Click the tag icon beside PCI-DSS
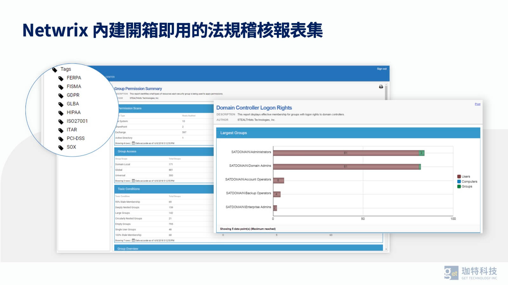 (61, 139)
